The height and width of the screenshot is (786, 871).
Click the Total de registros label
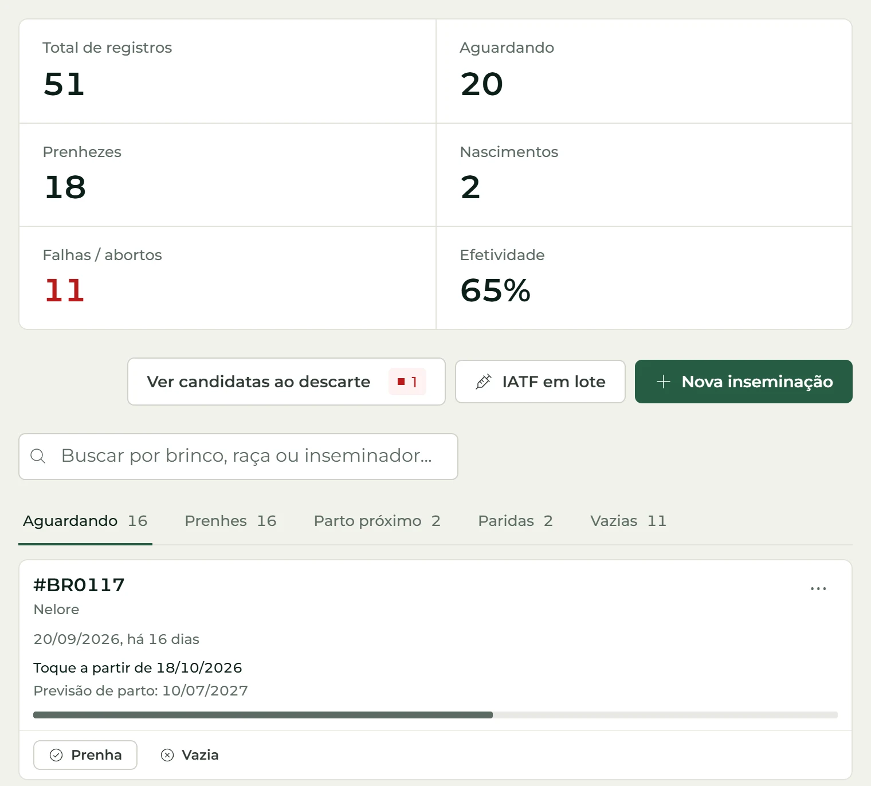(x=107, y=48)
